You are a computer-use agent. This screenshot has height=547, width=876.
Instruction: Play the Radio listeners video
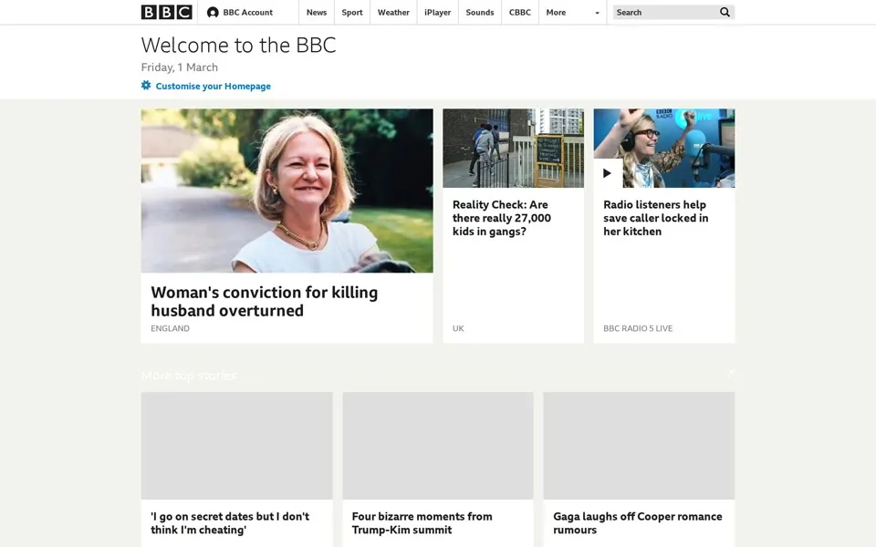click(x=608, y=173)
